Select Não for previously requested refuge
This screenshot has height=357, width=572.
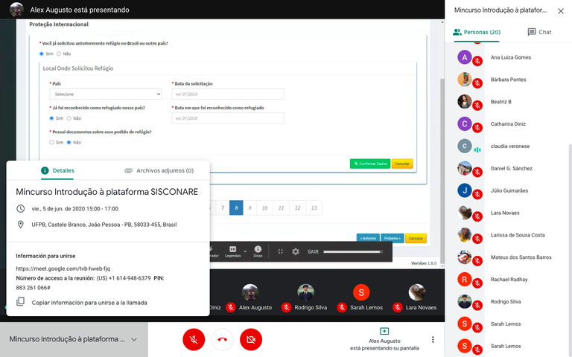pos(59,54)
